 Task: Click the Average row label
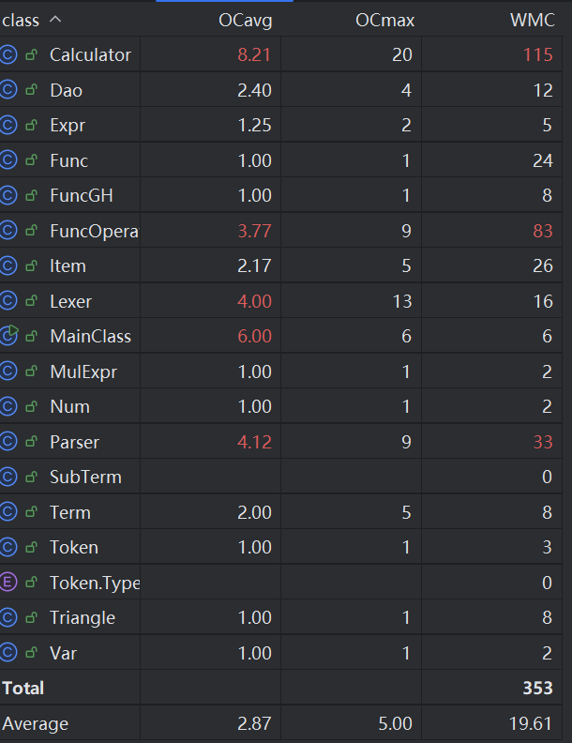pos(35,723)
